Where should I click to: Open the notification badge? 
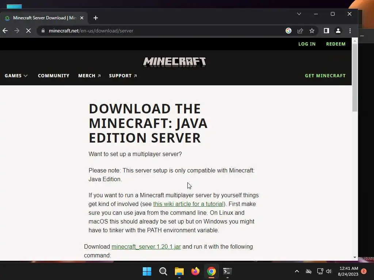(x=364, y=271)
